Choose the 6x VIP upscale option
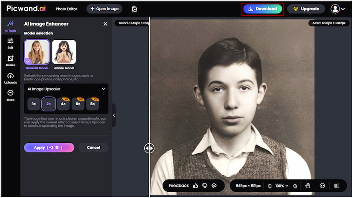The image size is (353, 198). [78, 104]
